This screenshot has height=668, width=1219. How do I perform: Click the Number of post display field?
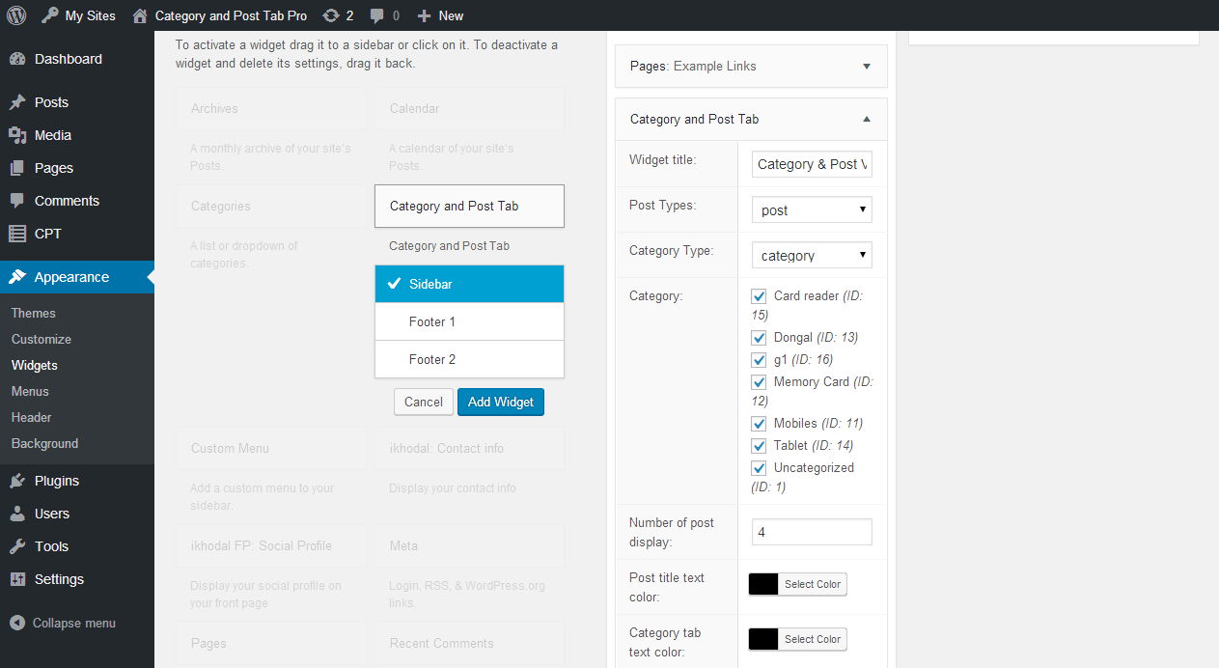pos(811,532)
